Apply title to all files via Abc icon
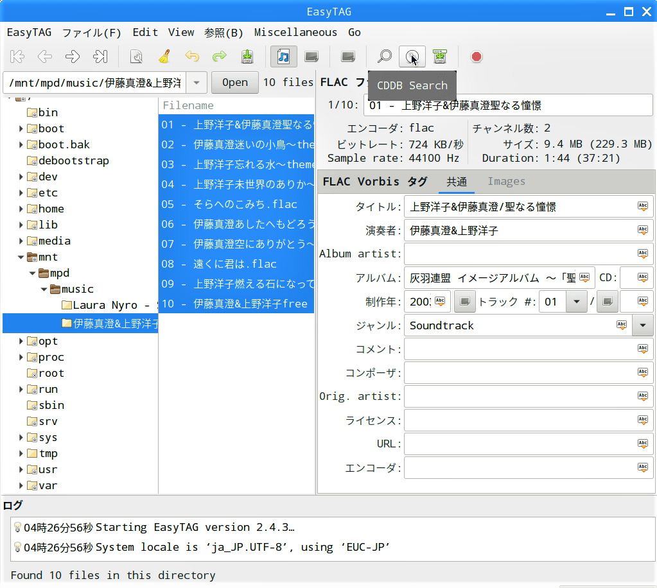Screen dimensions: 657x588 click(x=643, y=206)
